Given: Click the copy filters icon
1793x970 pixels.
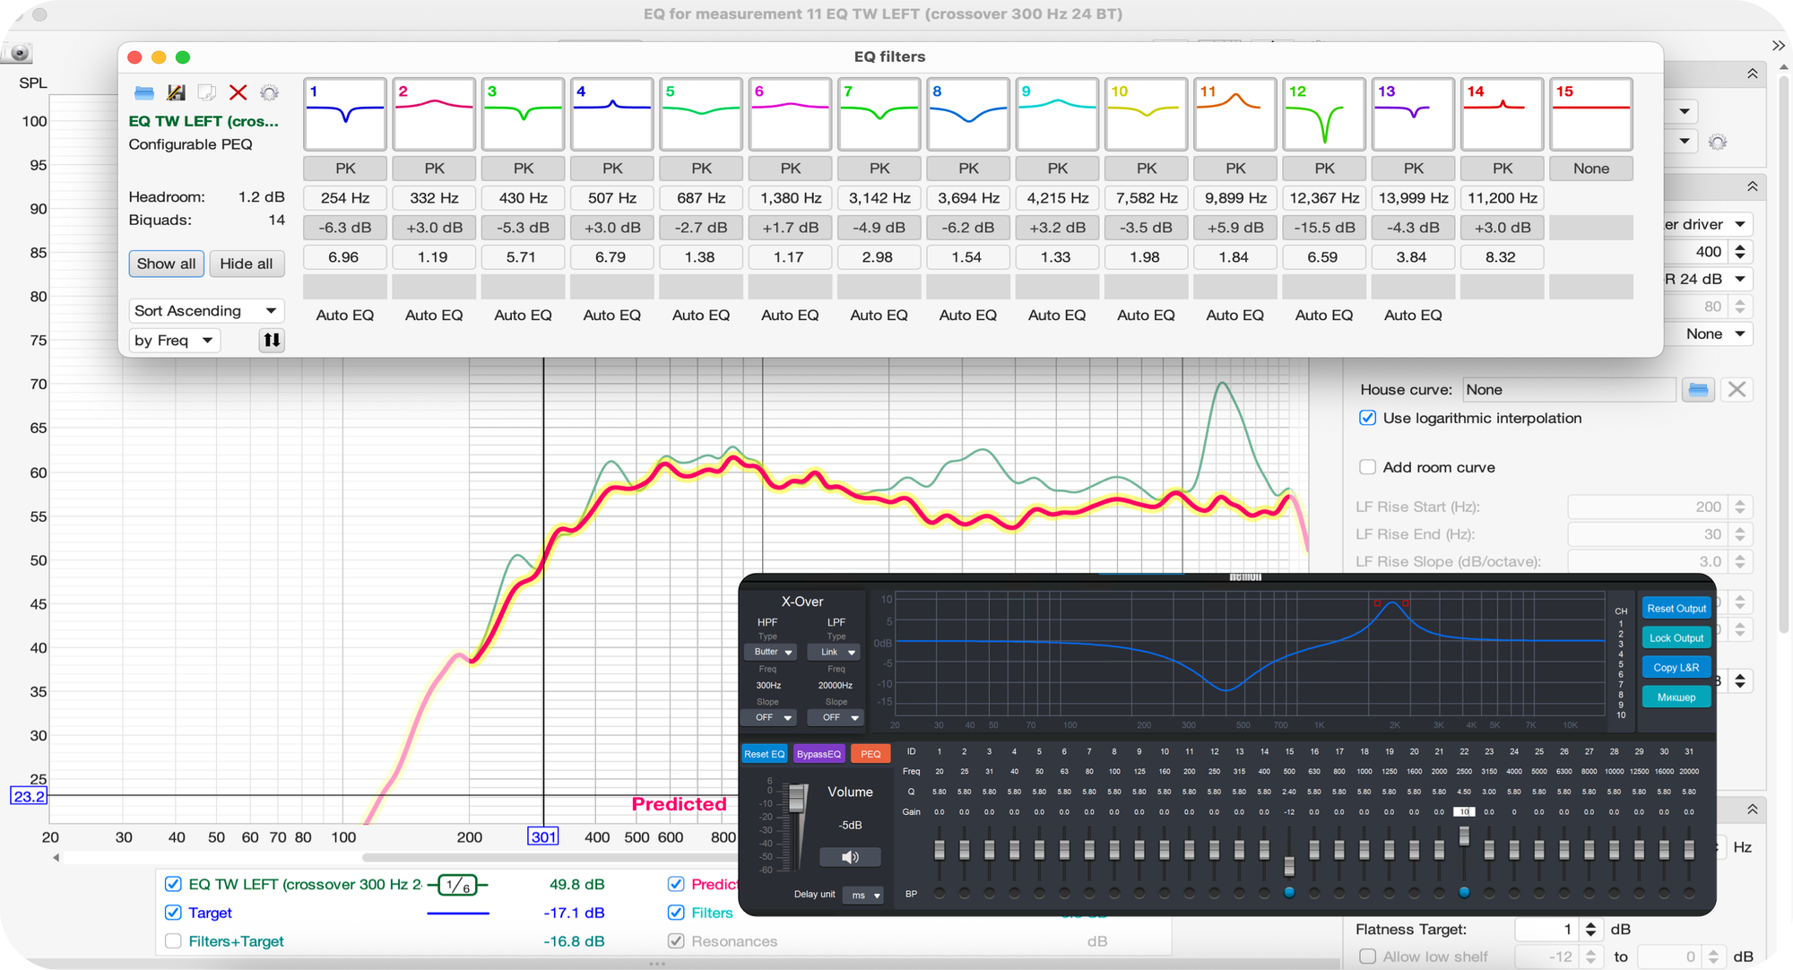Looking at the screenshot, I should [207, 93].
